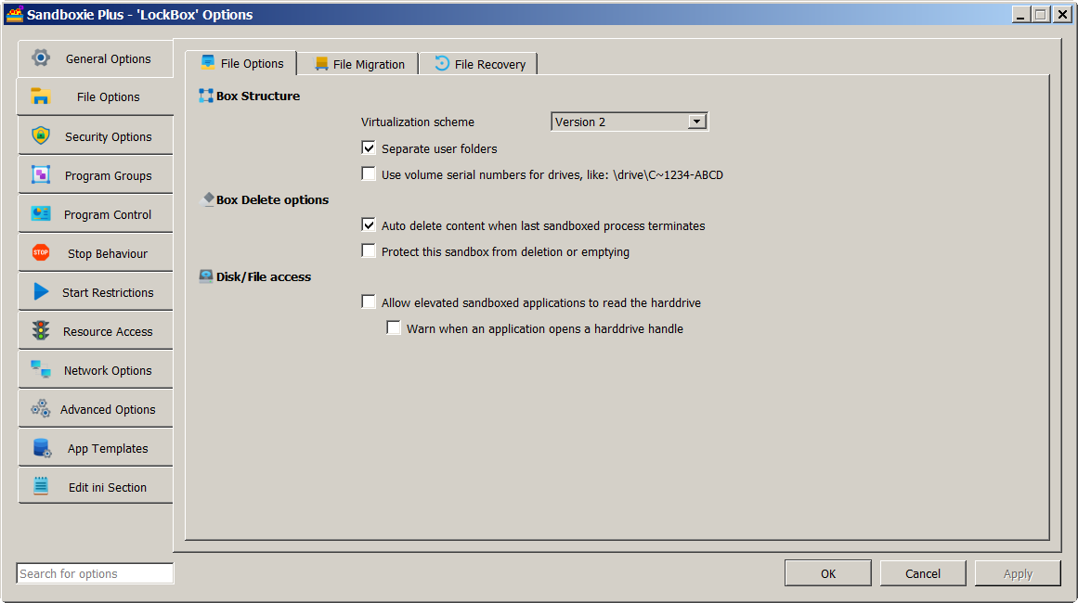Disable auto delete content checkbox

click(x=369, y=225)
